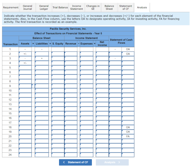The image size is (190, 167).
Task: Open the General Journal tab
Action: click(x=27, y=7)
